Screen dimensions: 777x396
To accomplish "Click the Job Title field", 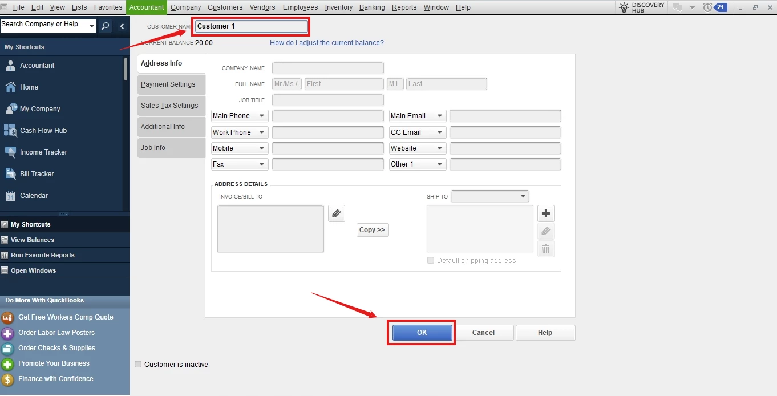I will (x=328, y=100).
